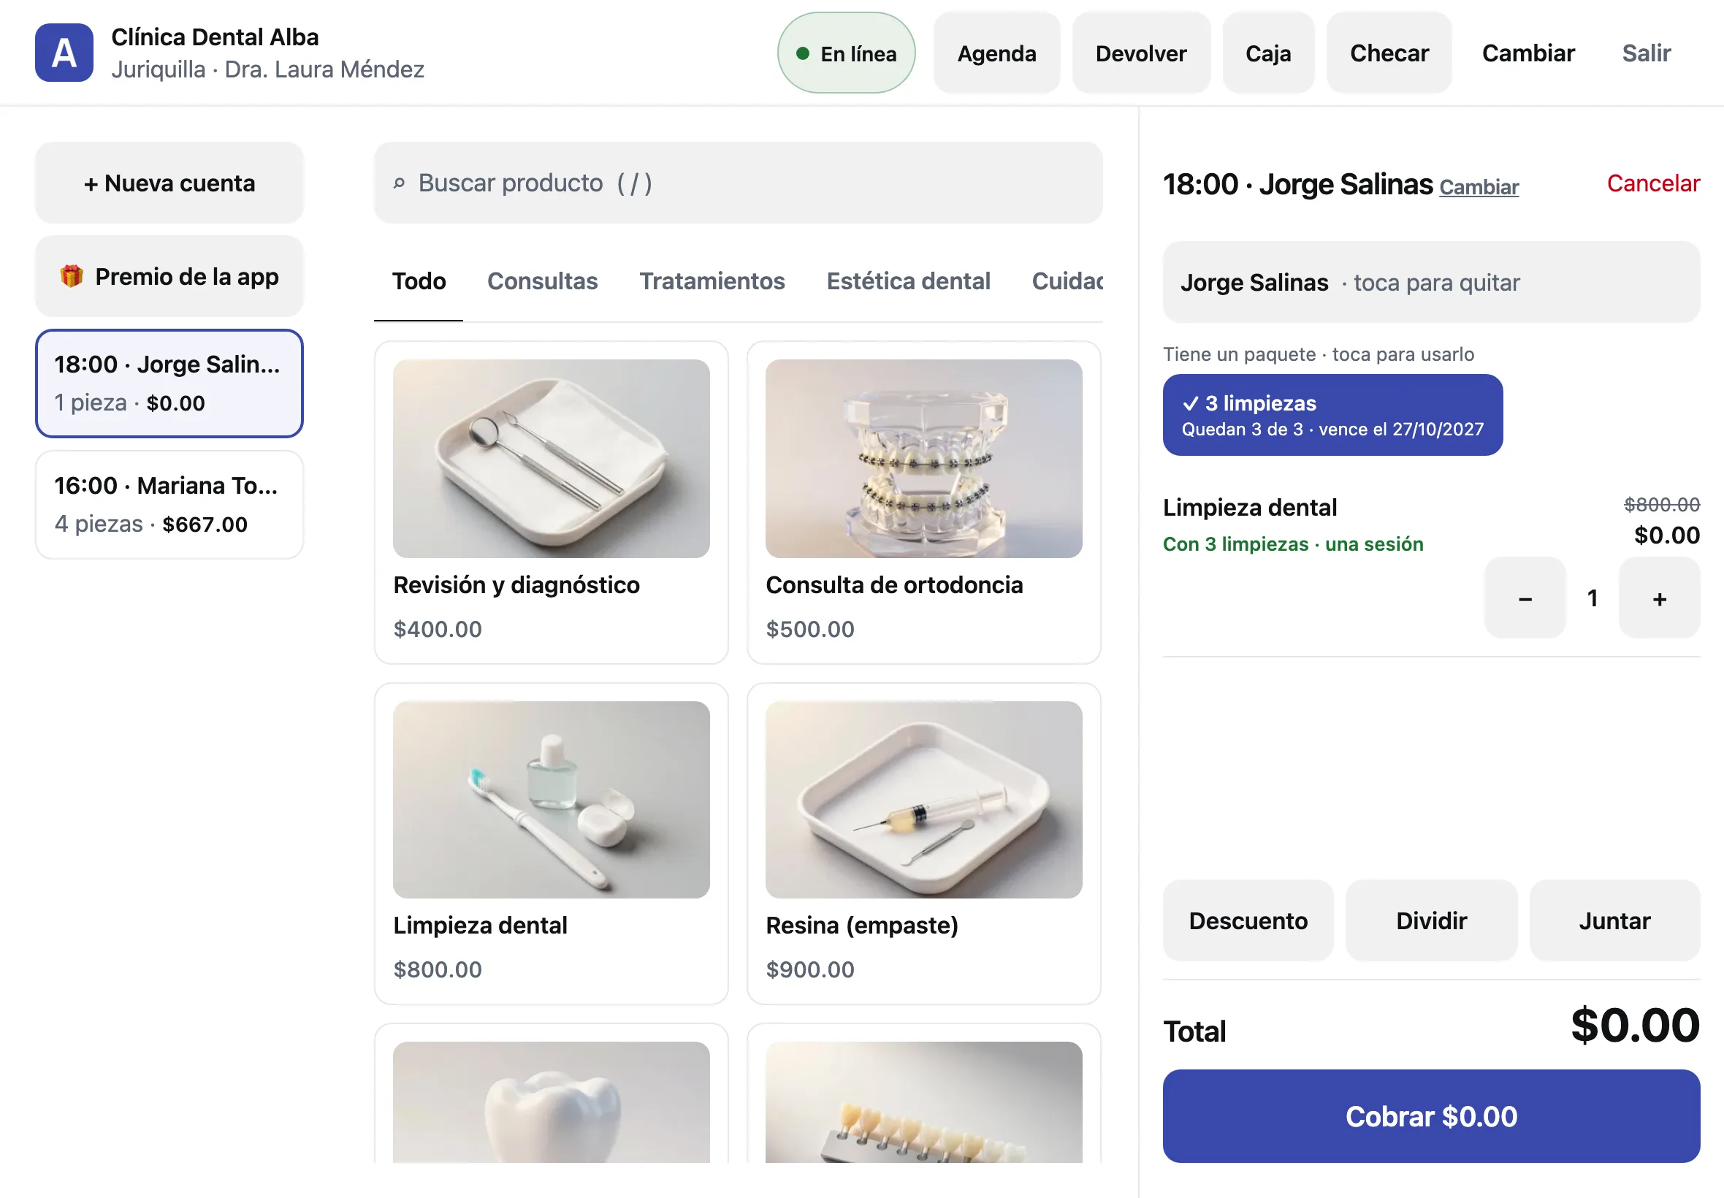Click the Cambiar link beside Jorge Salinas

point(1479,187)
